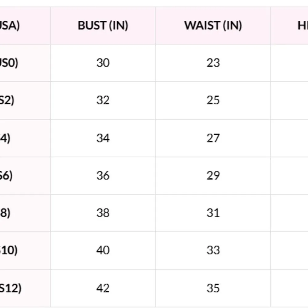Click waist value 29
This screenshot has height=308, width=308.
213,176
